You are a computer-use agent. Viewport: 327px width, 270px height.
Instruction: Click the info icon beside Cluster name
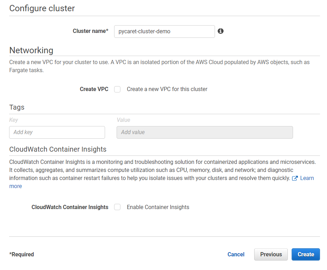click(221, 31)
